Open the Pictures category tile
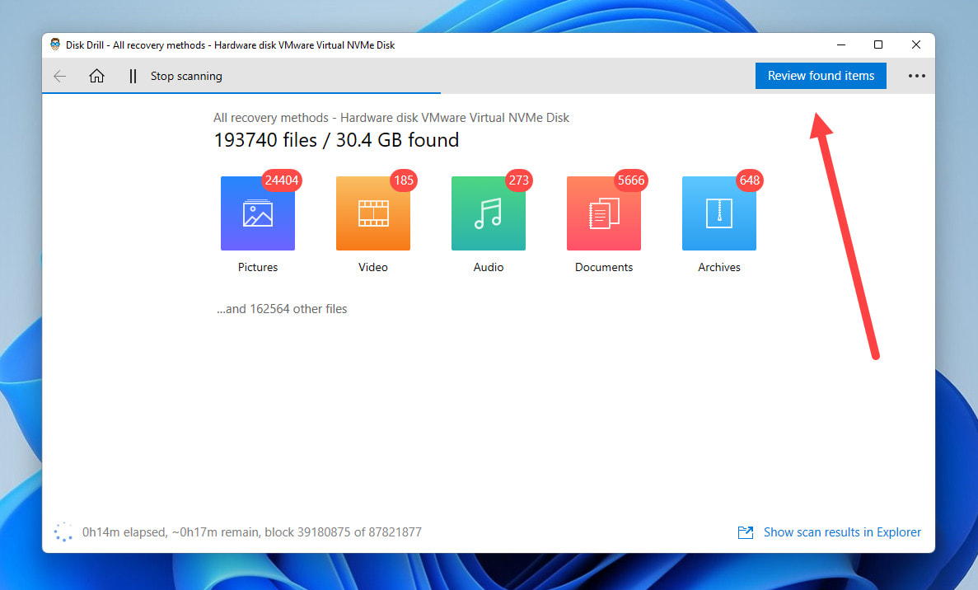This screenshot has width=978, height=590. pos(258,213)
